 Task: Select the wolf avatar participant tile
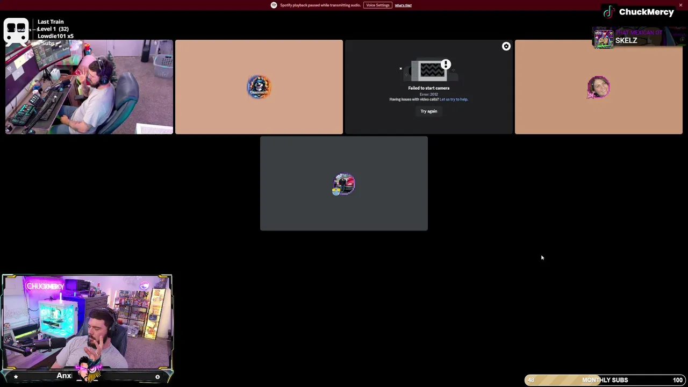[x=259, y=87]
